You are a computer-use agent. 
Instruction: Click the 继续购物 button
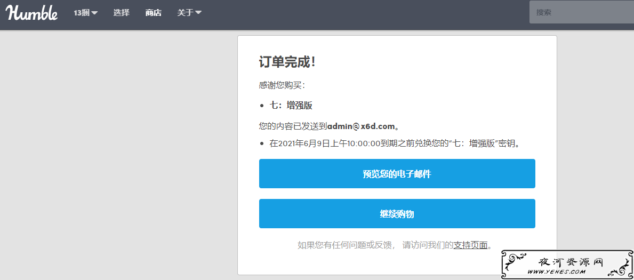(397, 214)
